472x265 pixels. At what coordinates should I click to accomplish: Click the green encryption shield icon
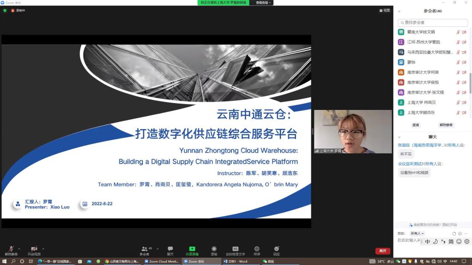pos(5,10)
